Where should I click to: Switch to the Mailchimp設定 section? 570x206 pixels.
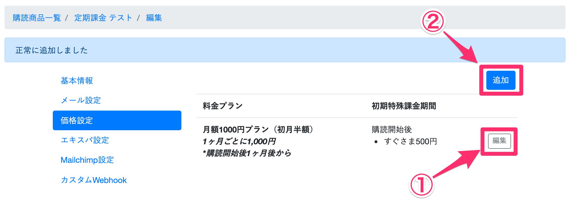click(x=87, y=160)
